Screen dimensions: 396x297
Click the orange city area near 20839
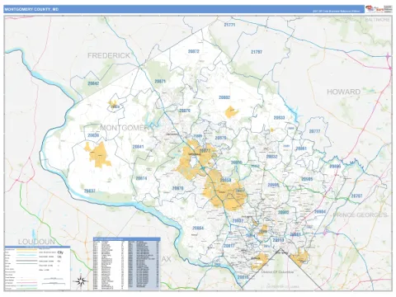click(98, 154)
